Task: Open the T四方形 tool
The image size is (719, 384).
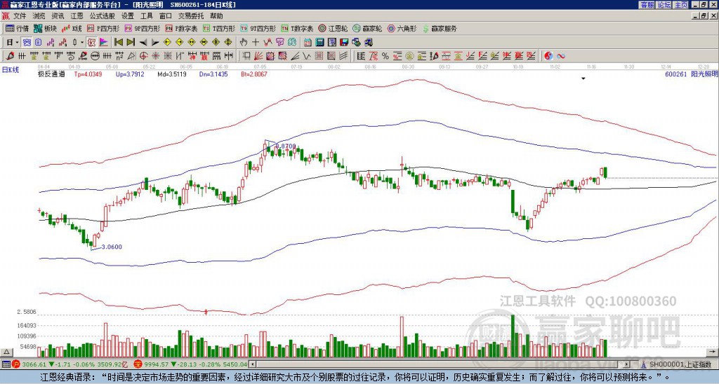Action: coord(219,28)
